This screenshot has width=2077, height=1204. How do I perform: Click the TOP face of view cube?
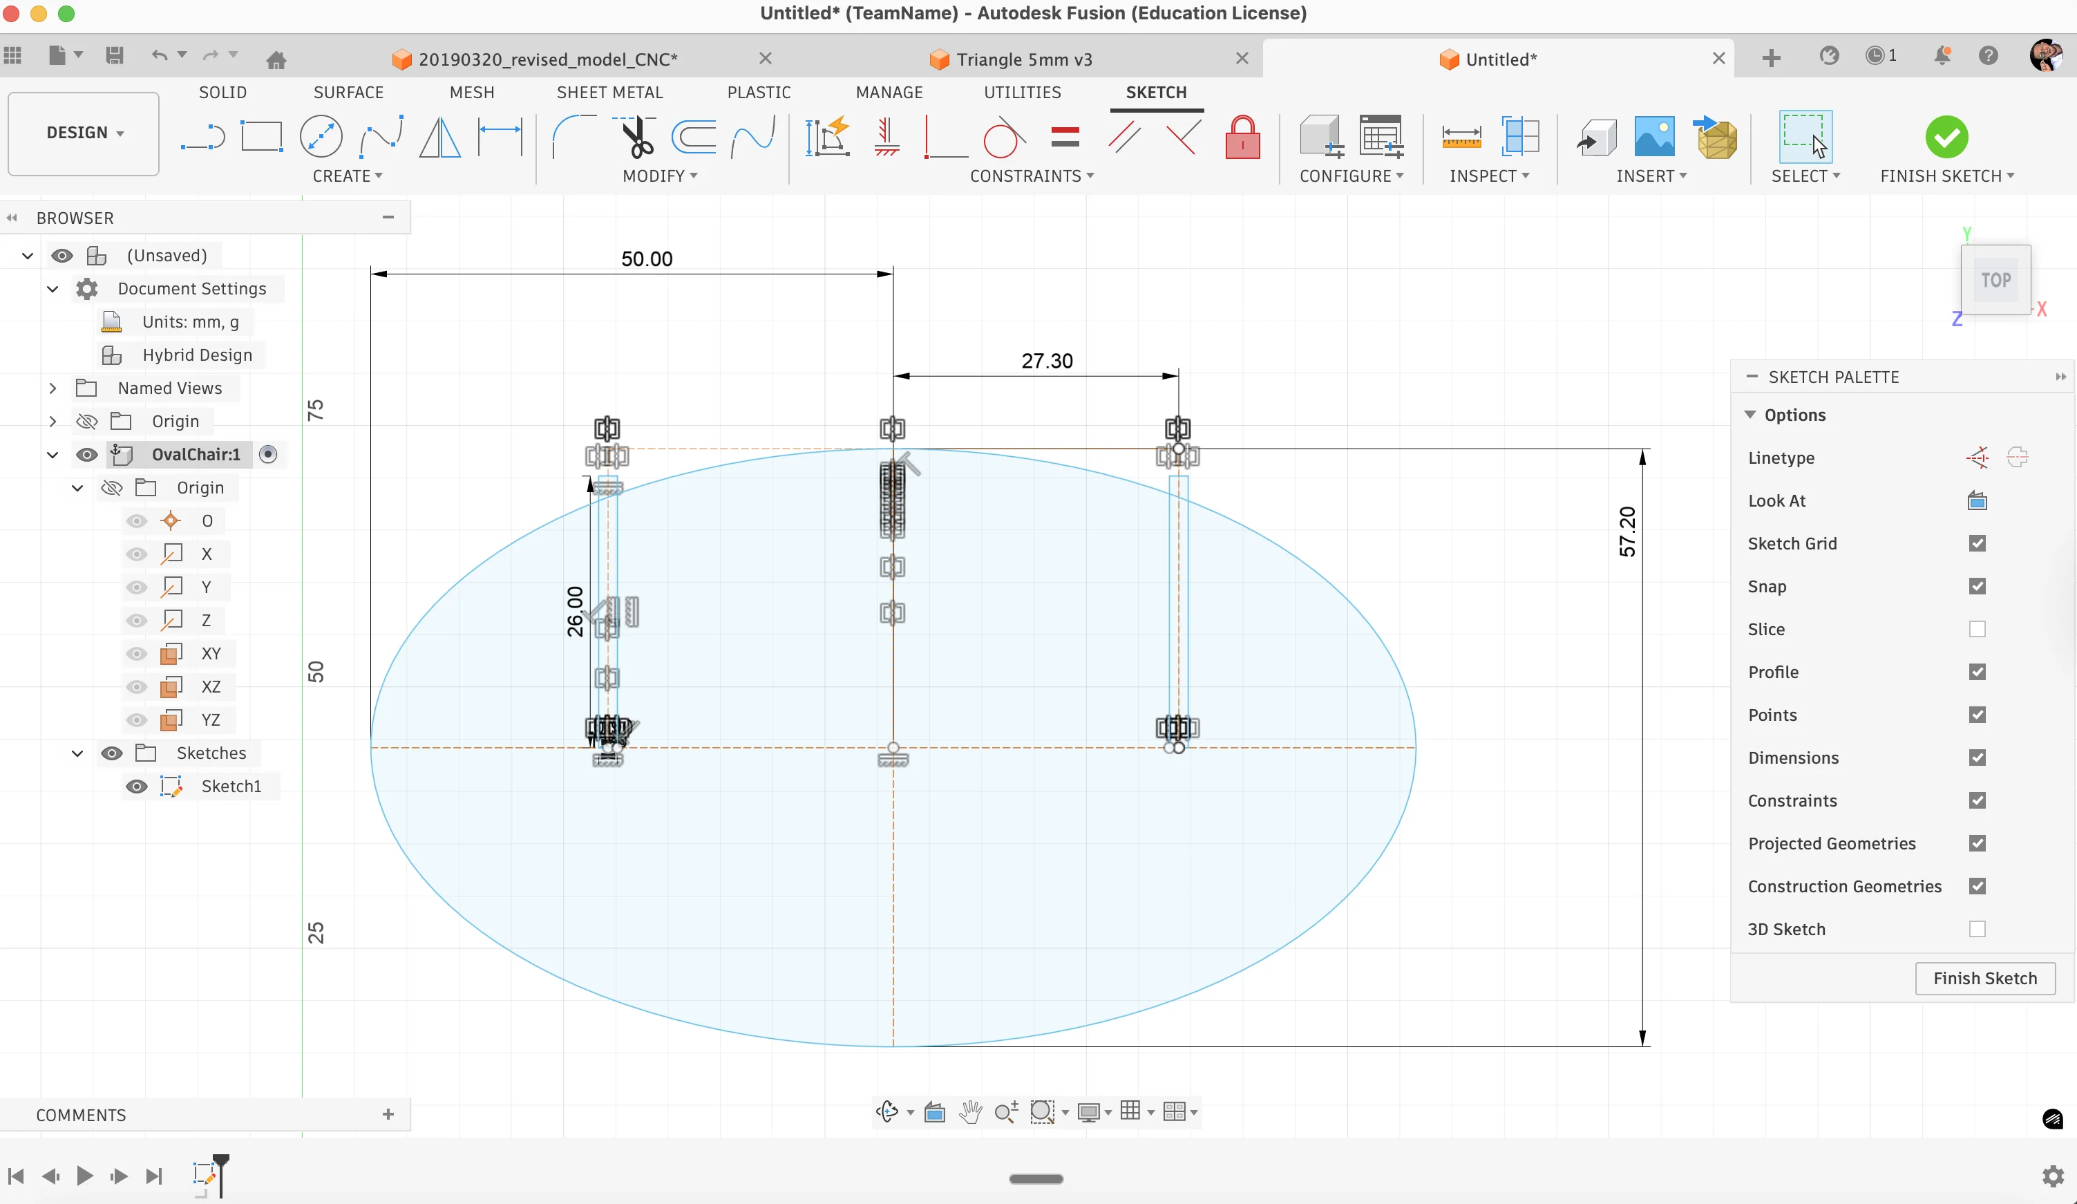point(1995,281)
